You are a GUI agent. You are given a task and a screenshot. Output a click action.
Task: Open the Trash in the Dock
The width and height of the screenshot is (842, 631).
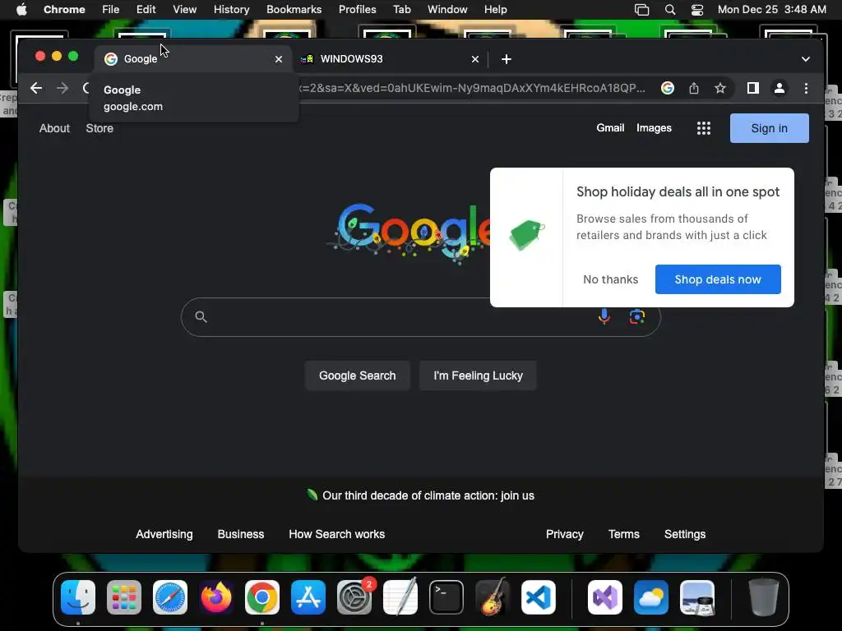point(764,597)
